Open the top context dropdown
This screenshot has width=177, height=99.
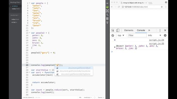pyautogui.click(x=121, y=35)
